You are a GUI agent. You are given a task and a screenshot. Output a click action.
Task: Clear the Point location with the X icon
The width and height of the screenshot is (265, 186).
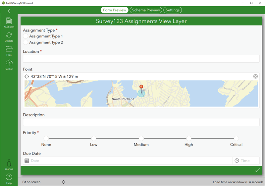click(x=255, y=77)
